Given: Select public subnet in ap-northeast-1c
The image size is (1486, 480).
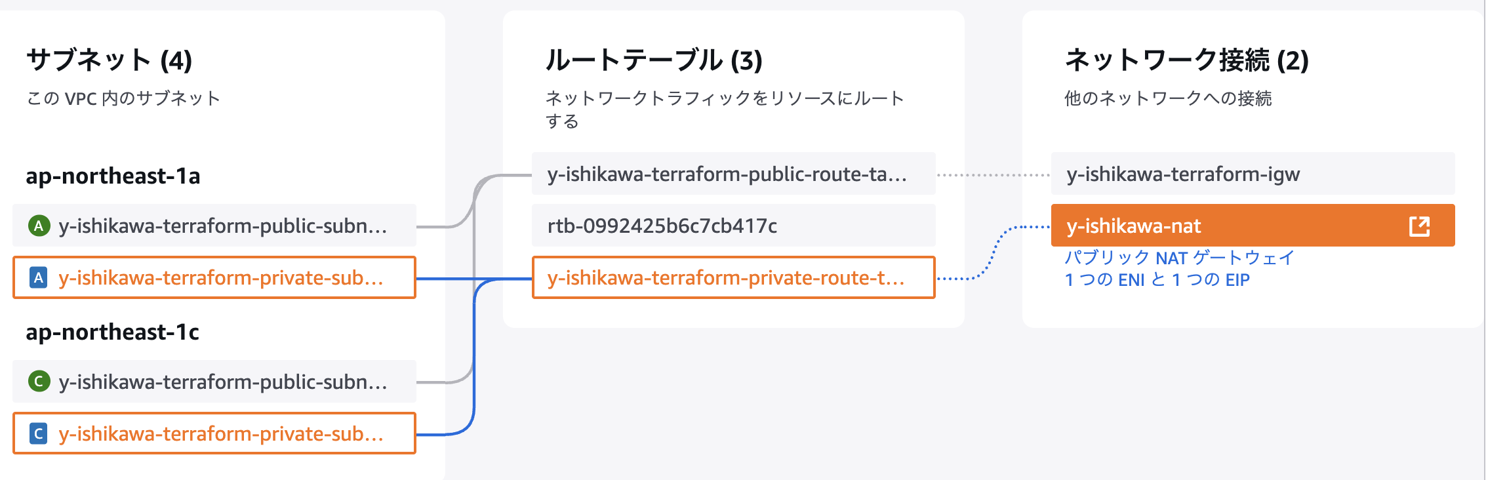Looking at the screenshot, I should tap(214, 381).
